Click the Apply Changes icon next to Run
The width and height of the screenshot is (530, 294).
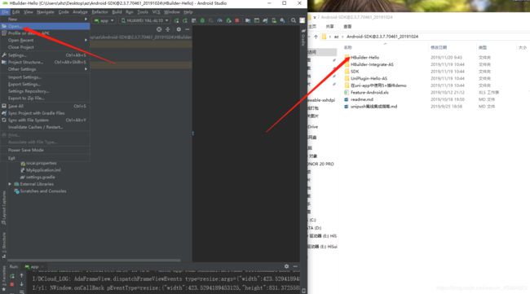(x=185, y=20)
